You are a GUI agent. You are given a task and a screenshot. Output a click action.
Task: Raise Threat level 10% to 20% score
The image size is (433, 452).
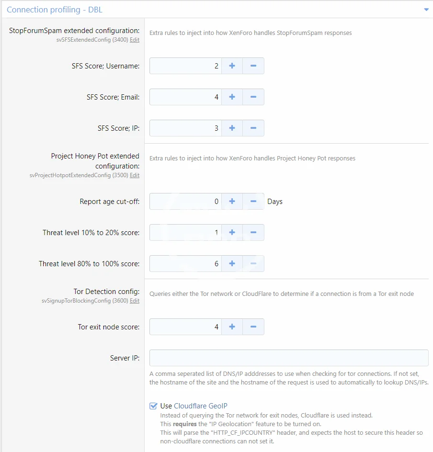[232, 233]
